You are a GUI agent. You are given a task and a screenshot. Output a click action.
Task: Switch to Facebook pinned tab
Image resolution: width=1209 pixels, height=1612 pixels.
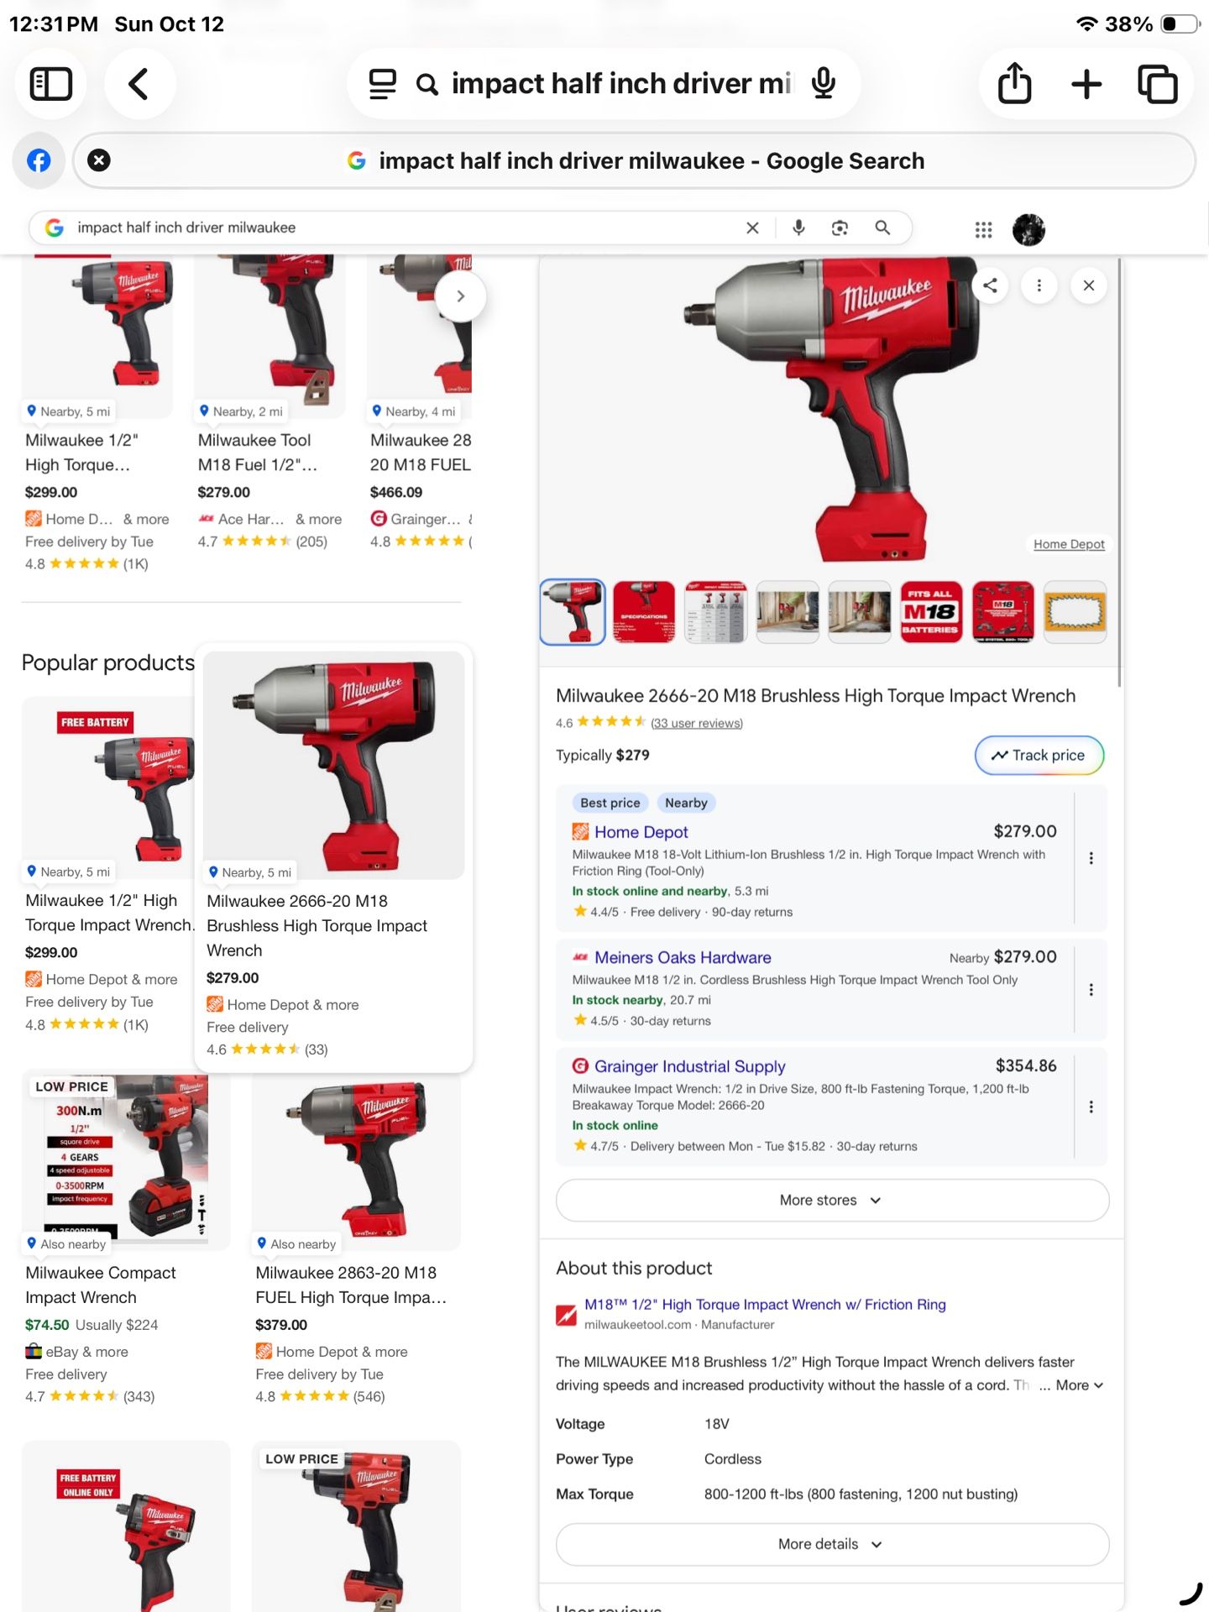pos(39,160)
